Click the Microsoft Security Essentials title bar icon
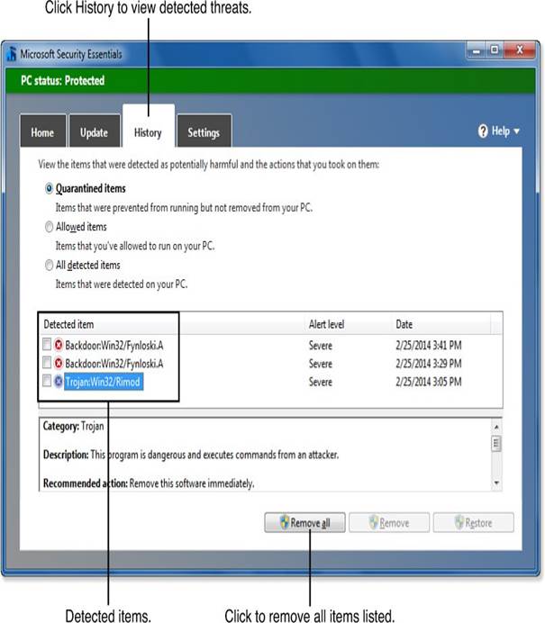Image resolution: width=545 pixels, height=623 pixels. click(12, 54)
